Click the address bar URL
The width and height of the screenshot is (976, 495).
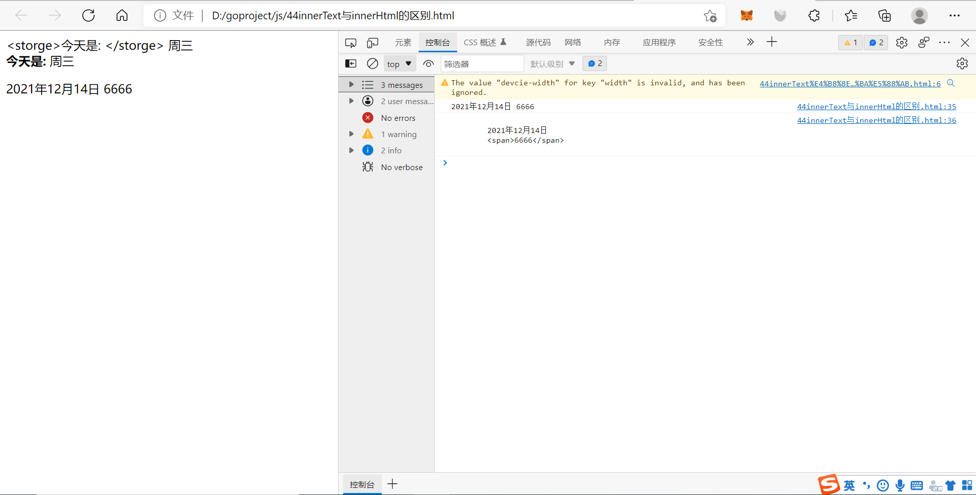333,16
